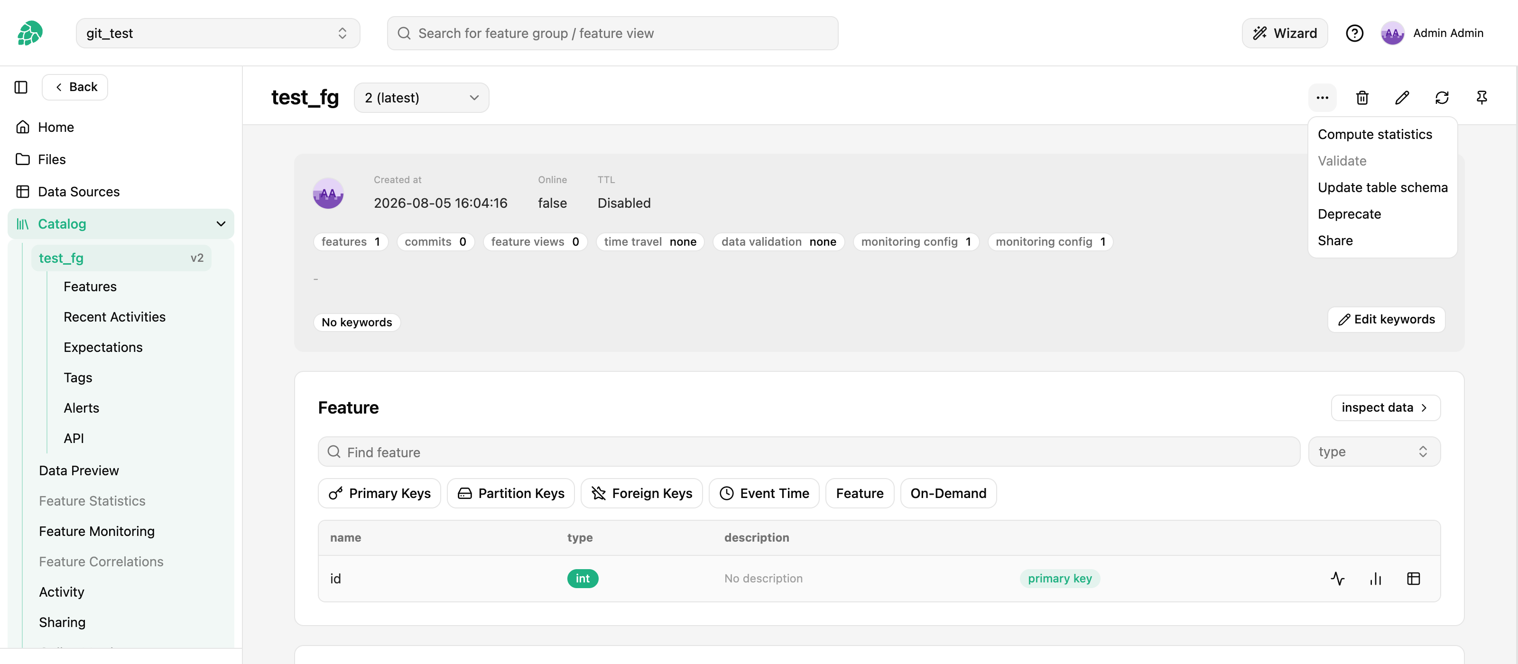1518x664 pixels.
Task: Focus the Find feature search field
Action: (808, 452)
